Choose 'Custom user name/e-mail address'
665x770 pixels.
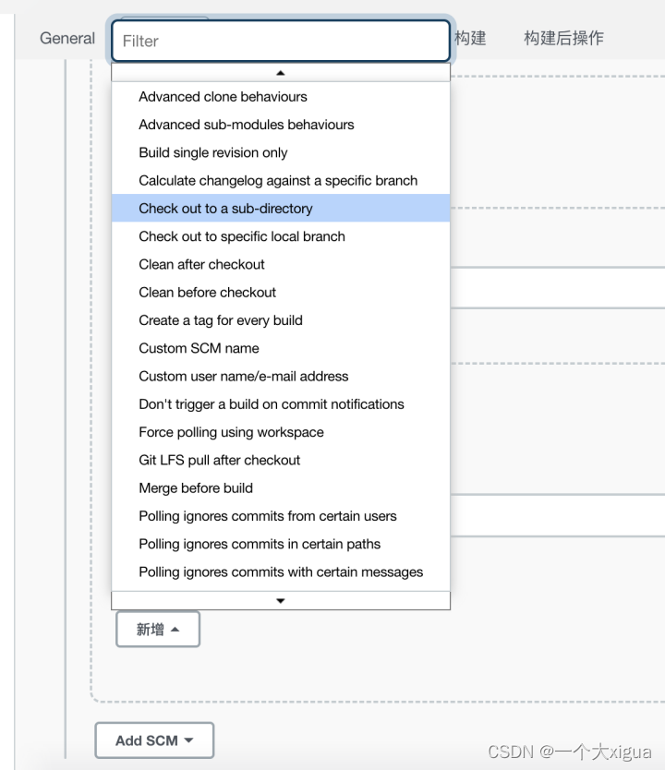243,376
